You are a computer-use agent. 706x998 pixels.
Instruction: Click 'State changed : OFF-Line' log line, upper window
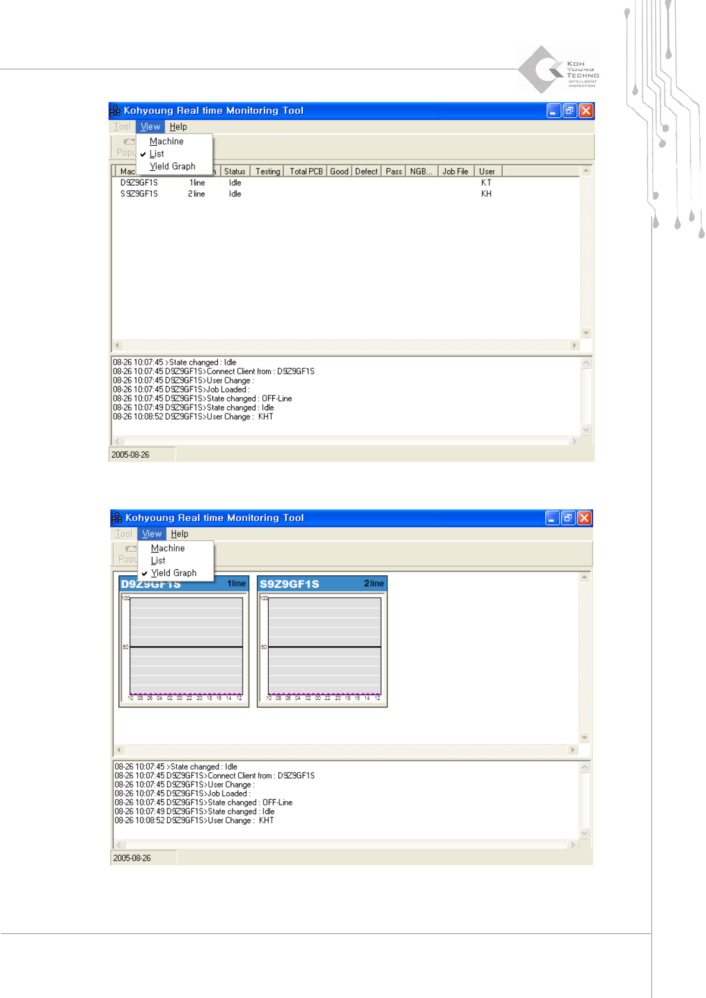(x=202, y=398)
